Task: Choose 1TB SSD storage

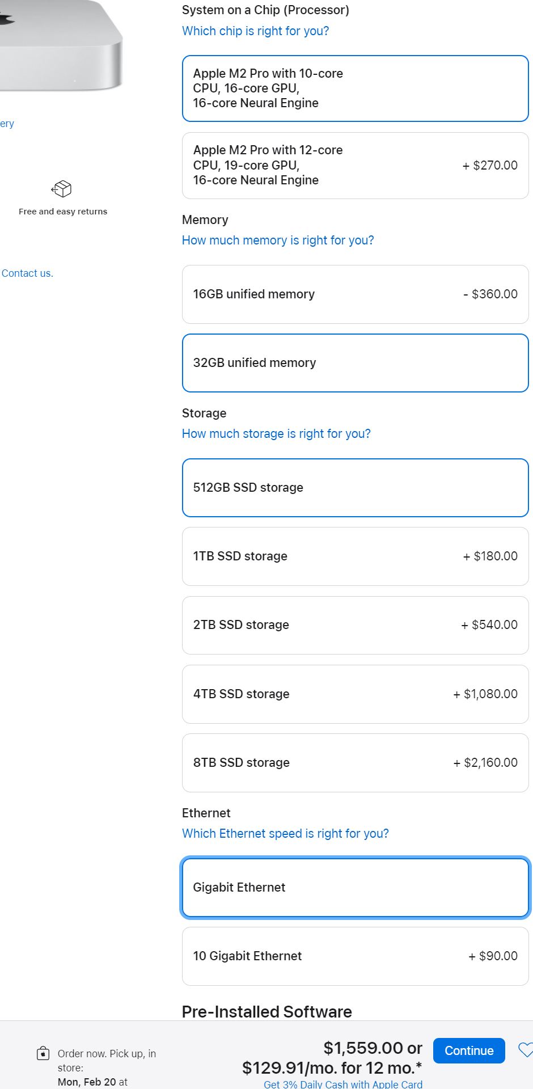Action: point(355,556)
